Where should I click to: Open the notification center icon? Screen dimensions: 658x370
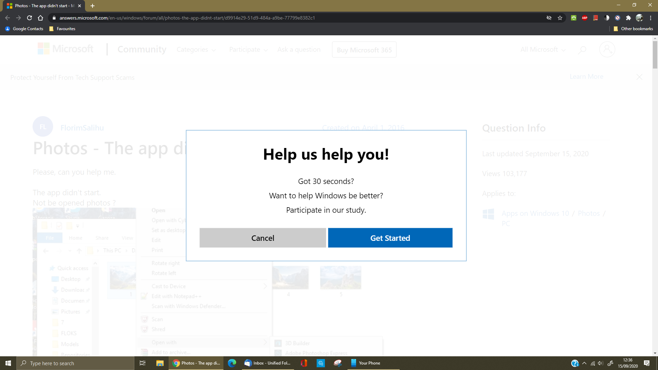[x=647, y=363]
